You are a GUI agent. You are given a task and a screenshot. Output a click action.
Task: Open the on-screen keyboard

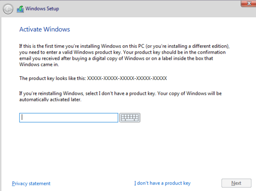click(x=130, y=118)
